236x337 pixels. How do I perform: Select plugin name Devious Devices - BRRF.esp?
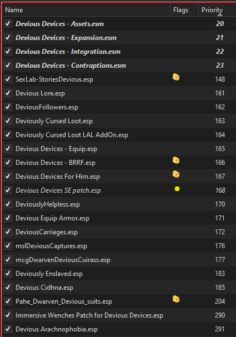tap(56, 163)
